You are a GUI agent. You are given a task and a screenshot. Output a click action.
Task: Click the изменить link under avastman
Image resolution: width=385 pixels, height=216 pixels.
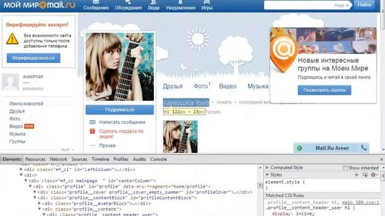[33, 89]
